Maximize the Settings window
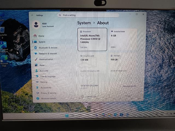175x131 pixels. coord(137,14)
